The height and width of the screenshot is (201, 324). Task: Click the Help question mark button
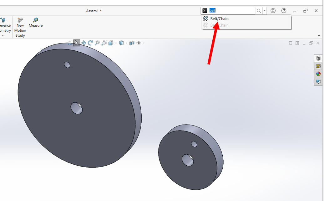point(284,10)
